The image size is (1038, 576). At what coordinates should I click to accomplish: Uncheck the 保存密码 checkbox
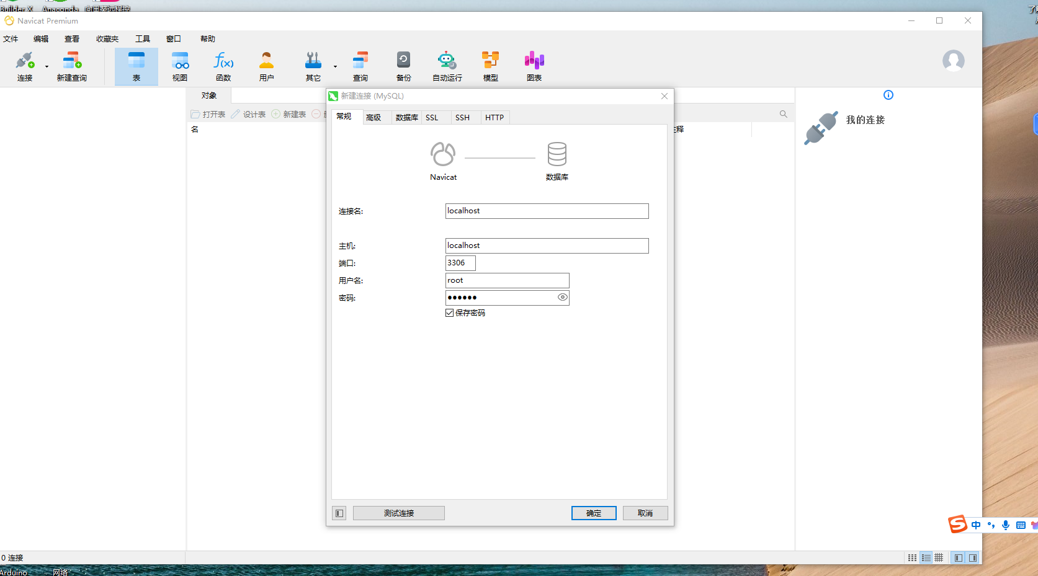[450, 313]
